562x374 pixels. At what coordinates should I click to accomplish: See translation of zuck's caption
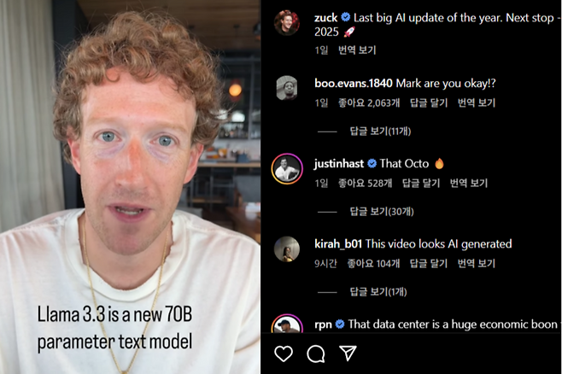point(357,50)
